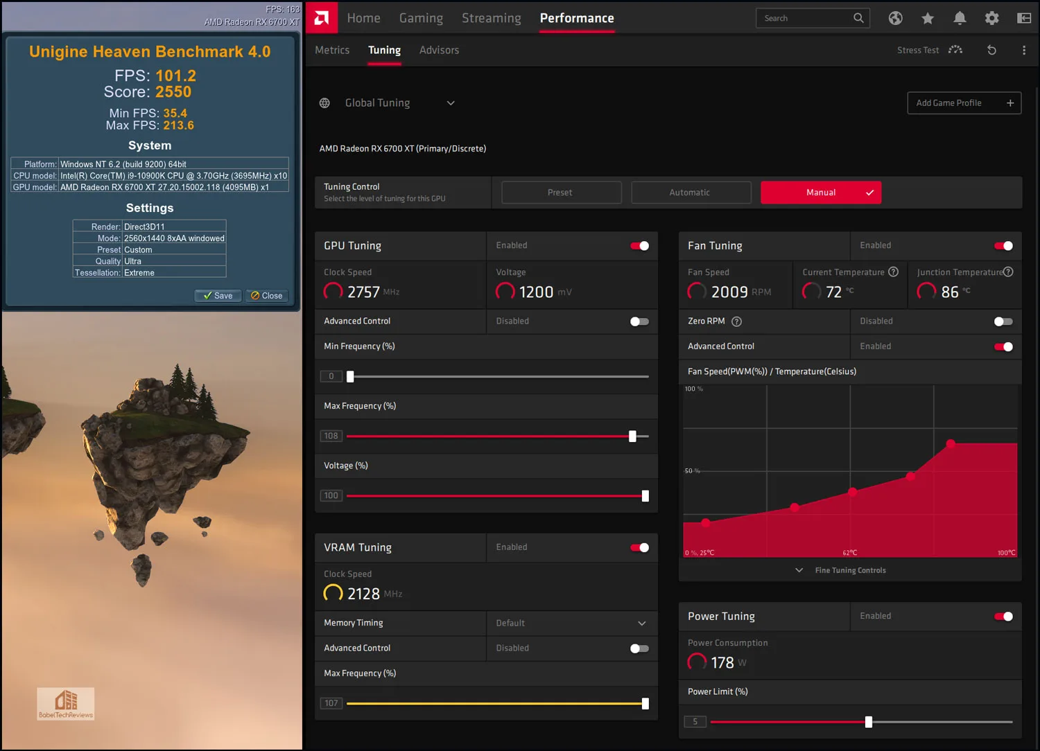Select Manual tuning control
Viewport: 1040px width, 751px height.
click(821, 193)
